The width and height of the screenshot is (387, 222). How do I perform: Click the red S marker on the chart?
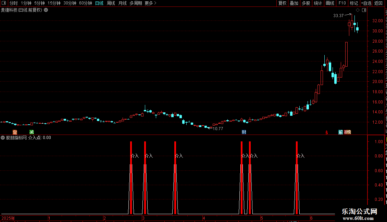[326, 133]
